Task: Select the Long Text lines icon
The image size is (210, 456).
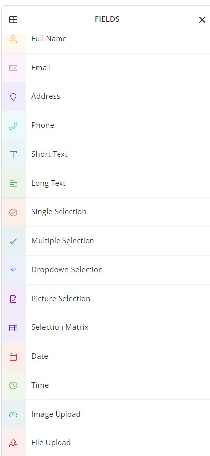Action: click(13, 183)
